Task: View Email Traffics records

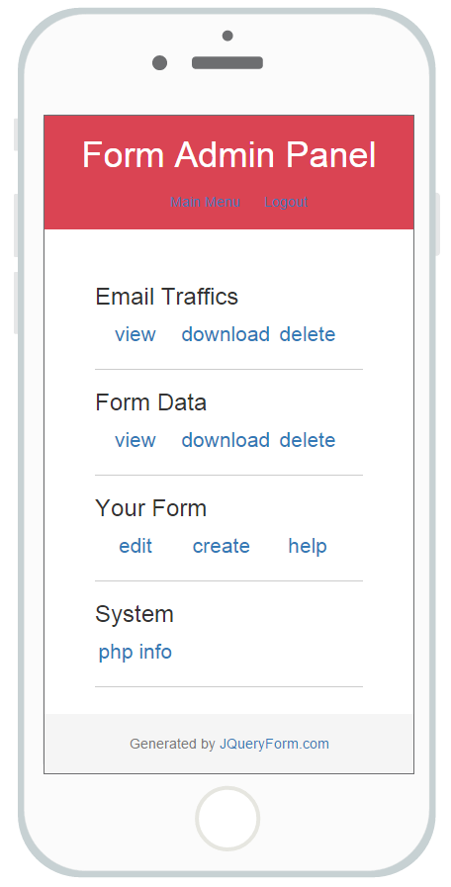Action: click(135, 334)
